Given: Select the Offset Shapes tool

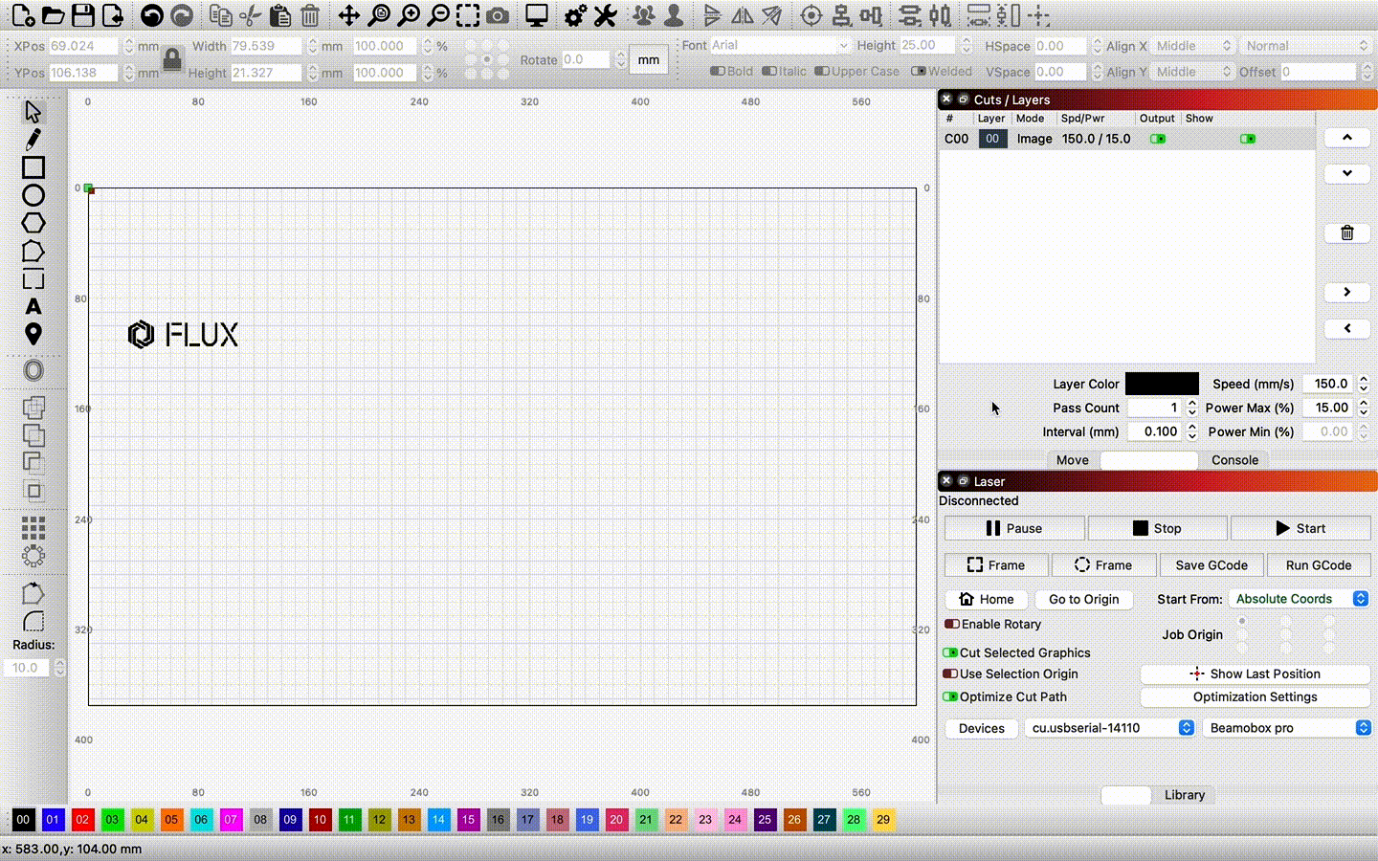Looking at the screenshot, I should coord(33,370).
